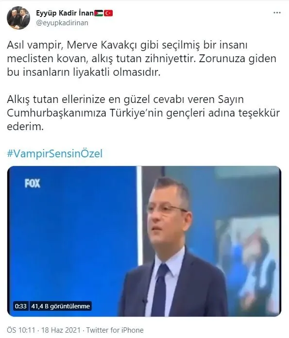Click the paragraph starting with Asıl vampir
The height and width of the screenshot is (338, 289).
[141, 59]
